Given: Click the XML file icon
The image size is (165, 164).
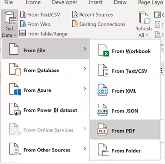Looking at the screenshot, I should coord(103,90).
